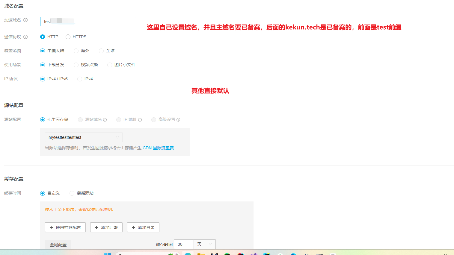Select the IPv4-only protocol option

coord(80,79)
